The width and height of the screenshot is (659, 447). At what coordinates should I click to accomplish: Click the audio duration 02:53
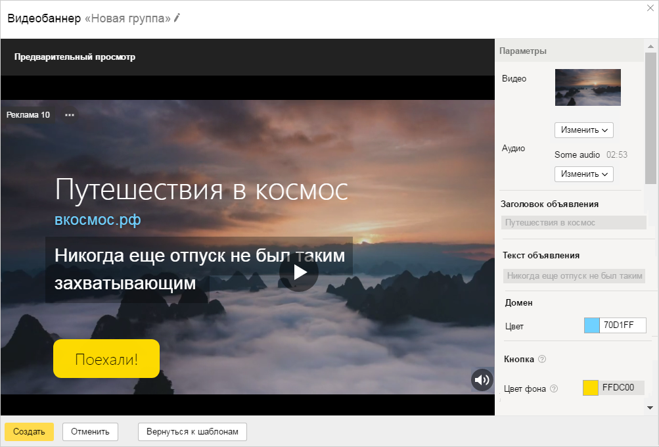(617, 154)
